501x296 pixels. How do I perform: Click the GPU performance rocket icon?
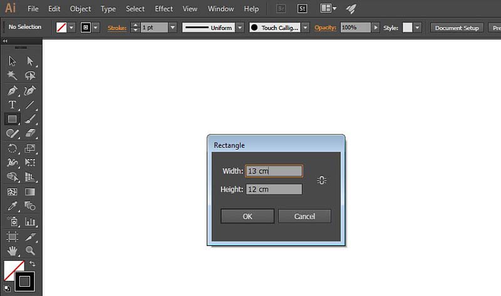pos(351,9)
